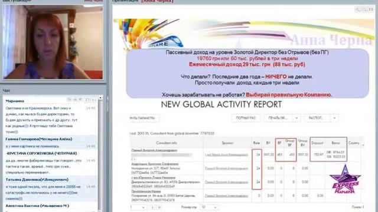Click the Sponsor column header

coord(227,143)
